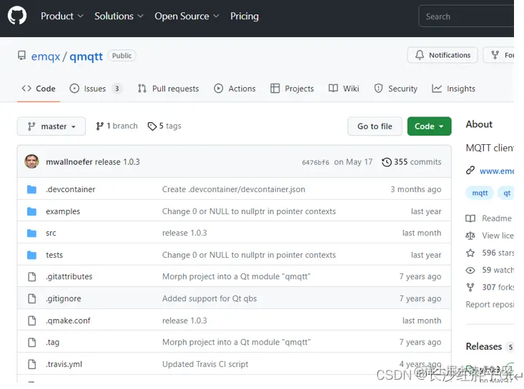Open the Wiki tab
The height and width of the screenshot is (389, 524).
point(344,89)
